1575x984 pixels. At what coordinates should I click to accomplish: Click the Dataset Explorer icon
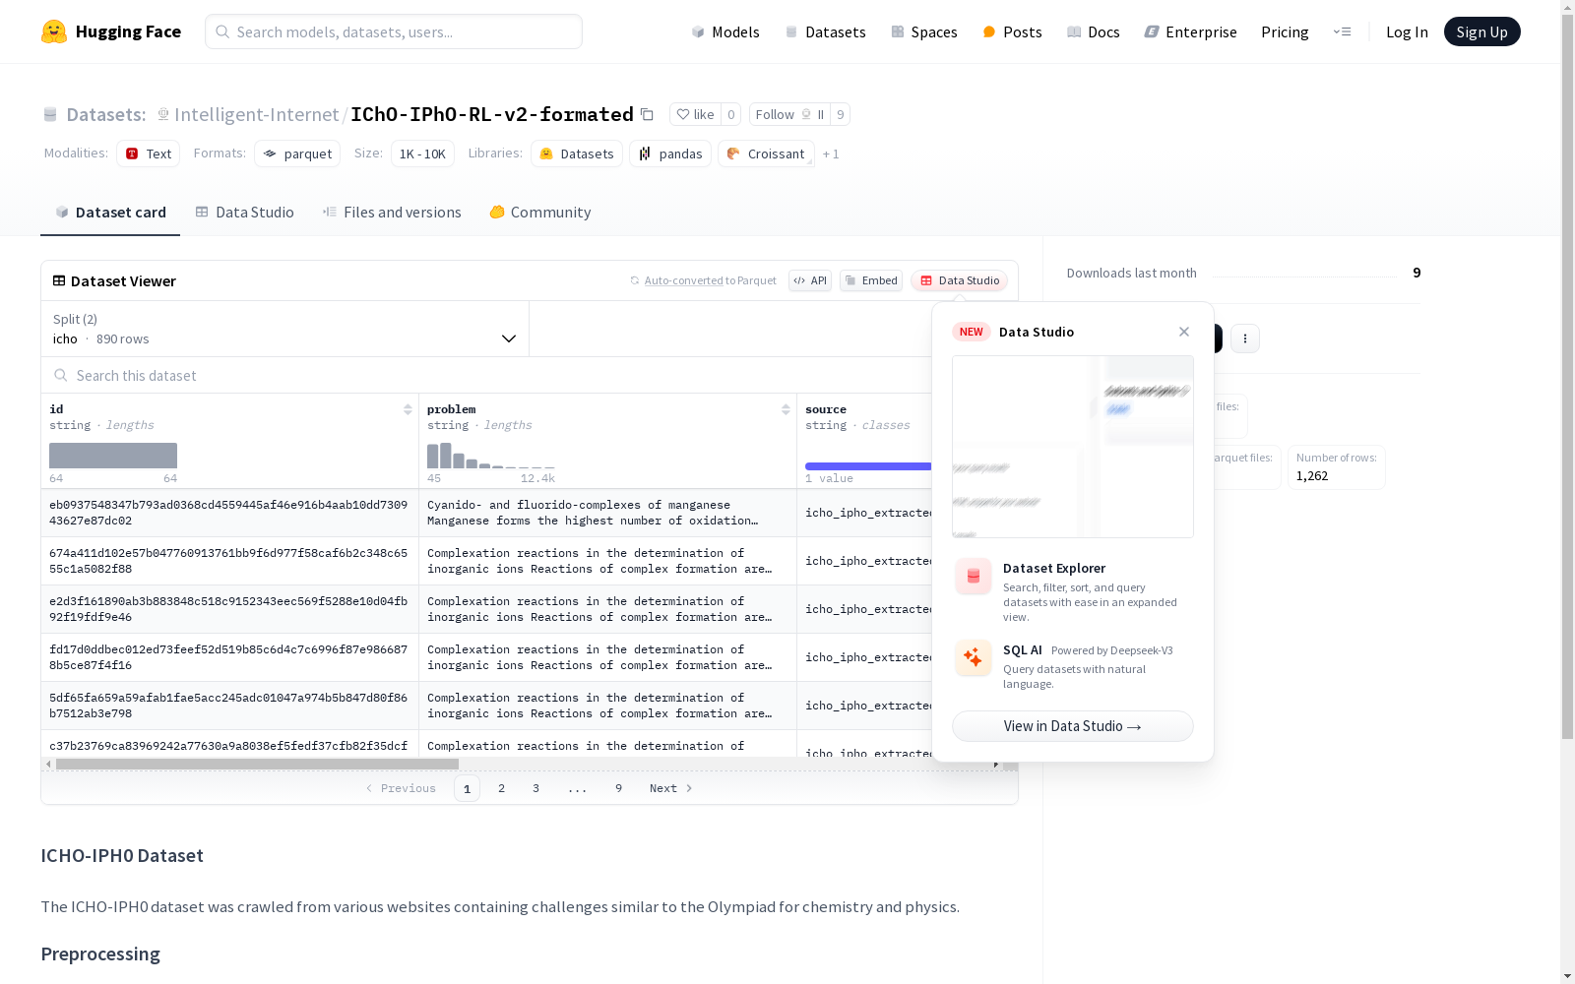click(x=974, y=577)
